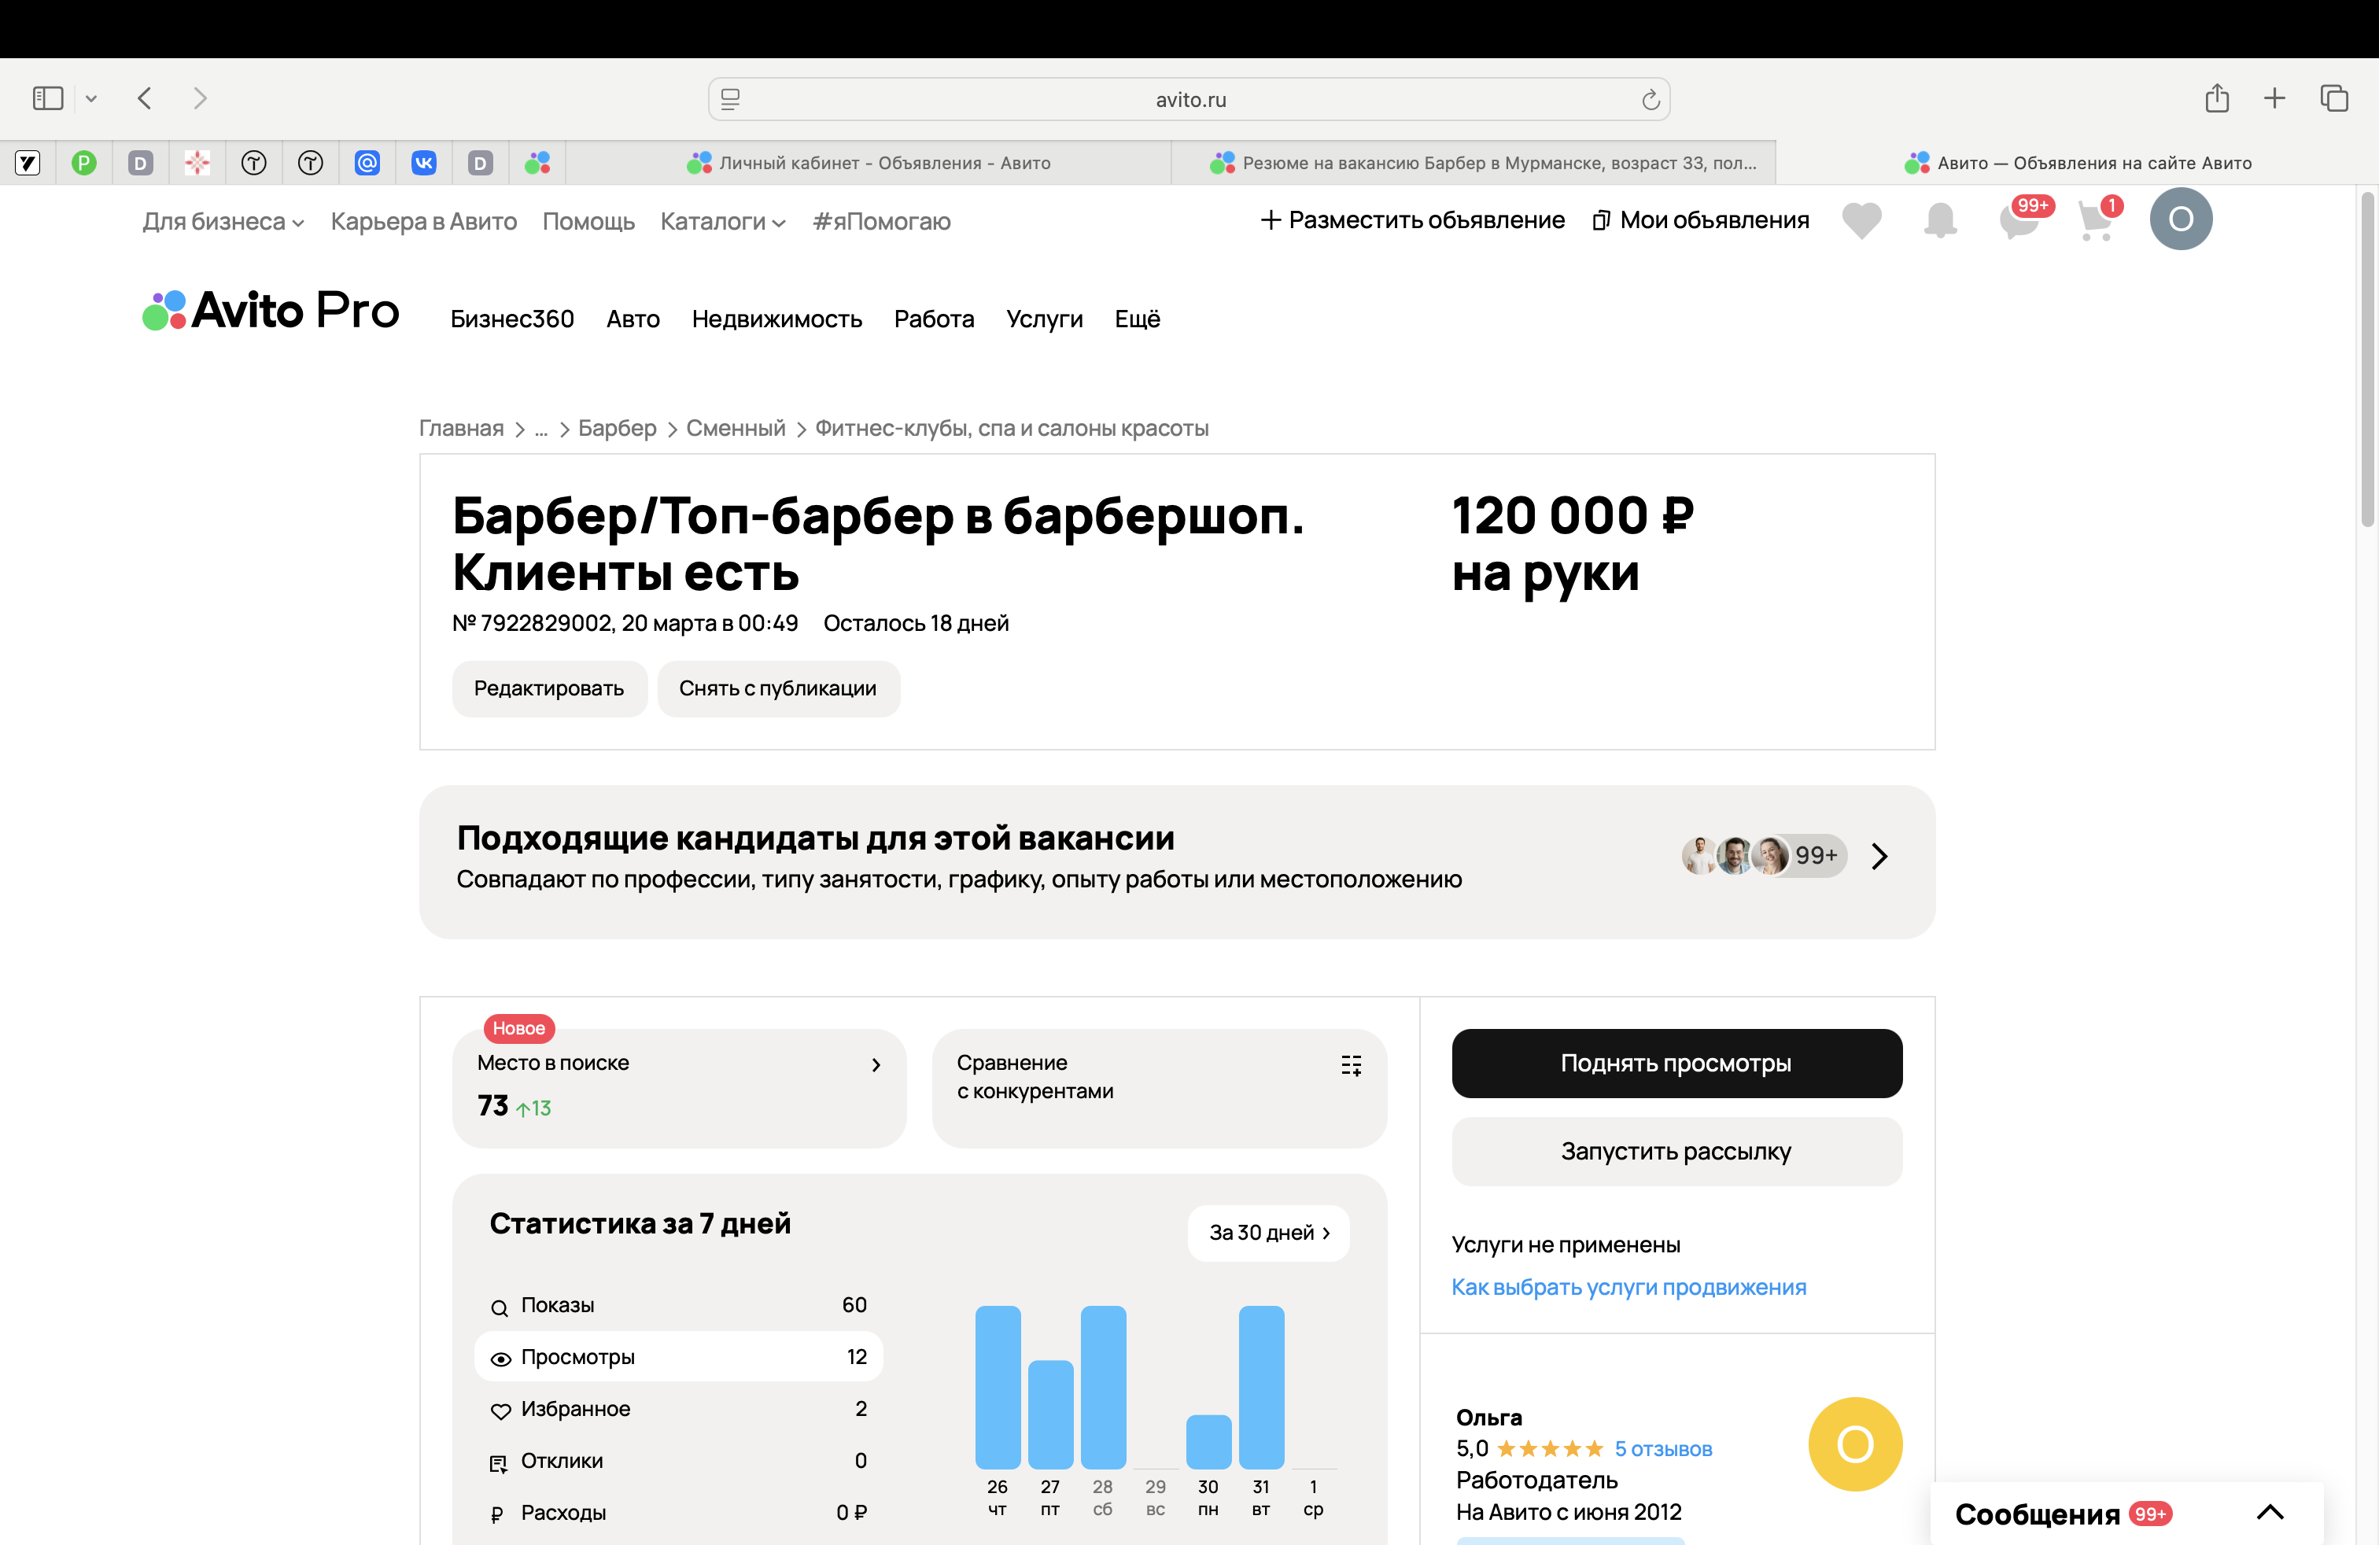Open the Avito dots pinned tab

[x=538, y=163]
